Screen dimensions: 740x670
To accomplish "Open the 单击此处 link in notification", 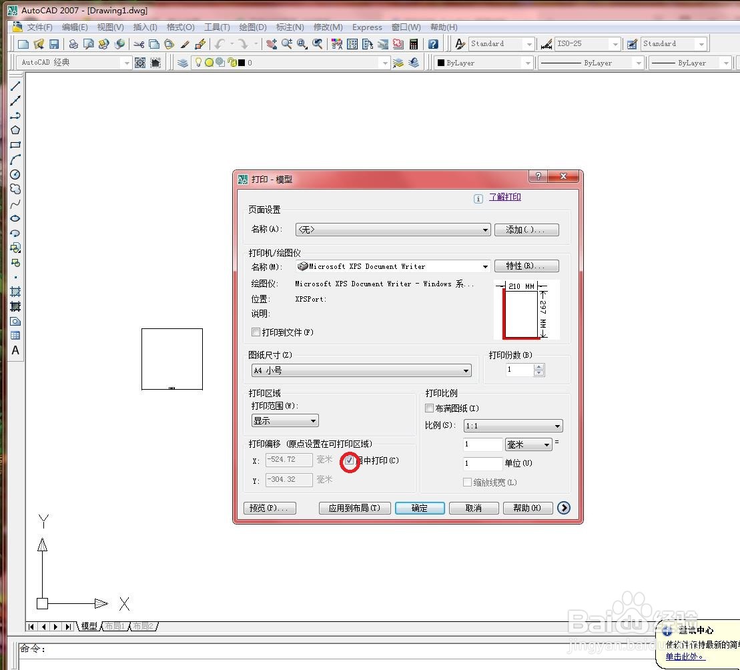I will tap(685, 656).
